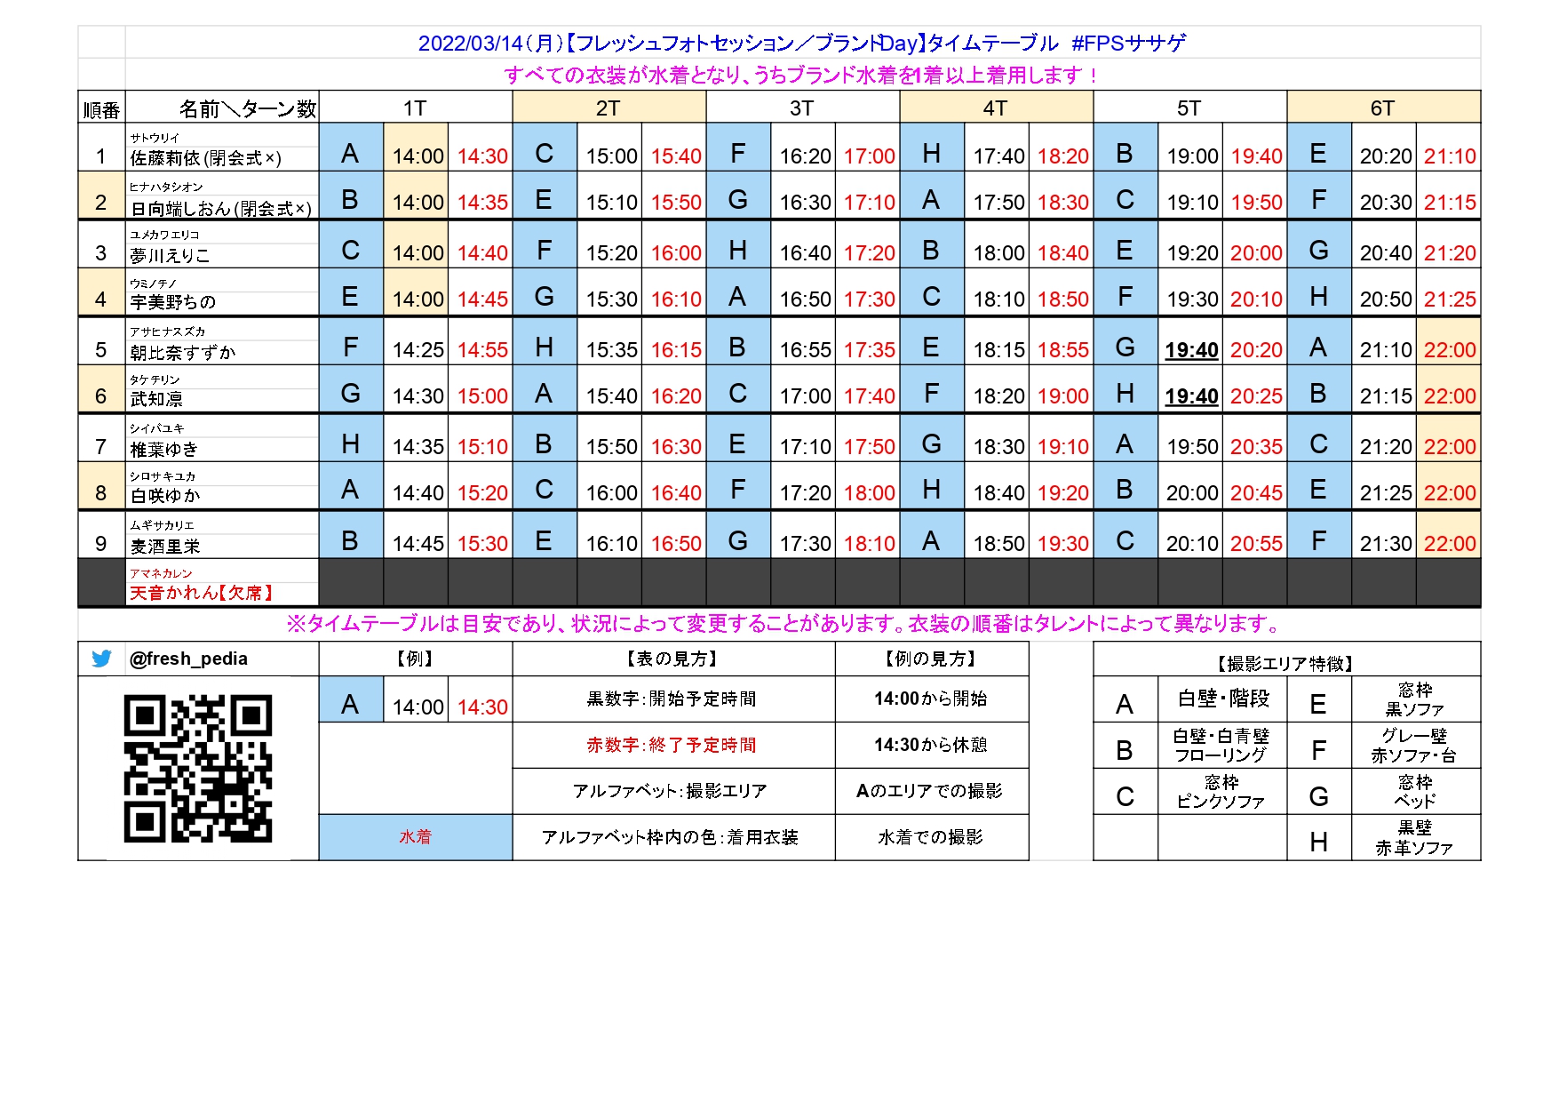Select the name 椎葉ゆき
The image size is (1559, 1102).
coord(163,450)
